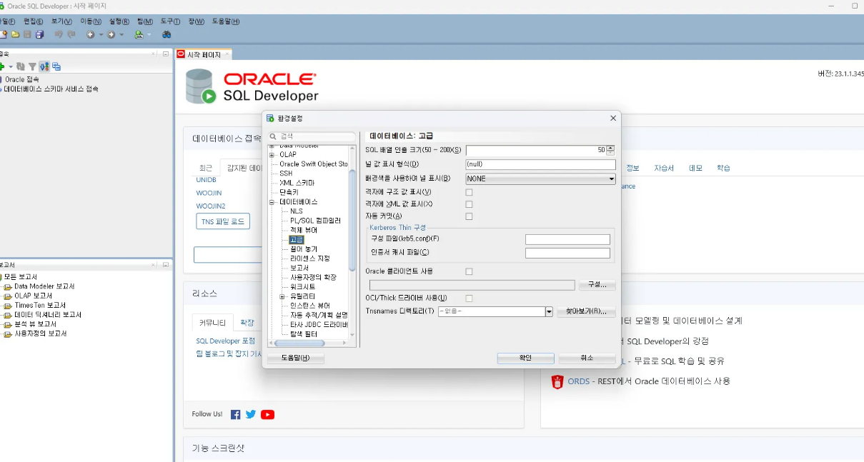Viewport: 864px width, 462px height.
Task: Open the 실행(R) menu
Action: tap(120, 21)
